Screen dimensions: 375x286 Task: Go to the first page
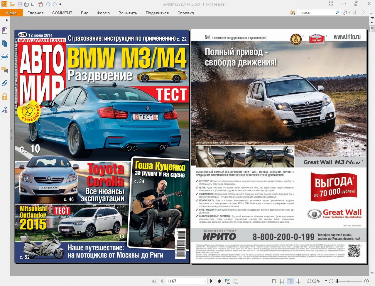[x=154, y=281]
